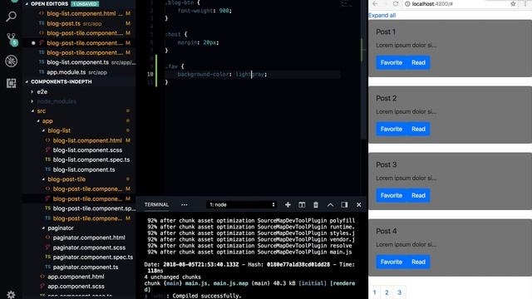Go to paginator page 2
This screenshot has height=299, width=532.
[387, 292]
